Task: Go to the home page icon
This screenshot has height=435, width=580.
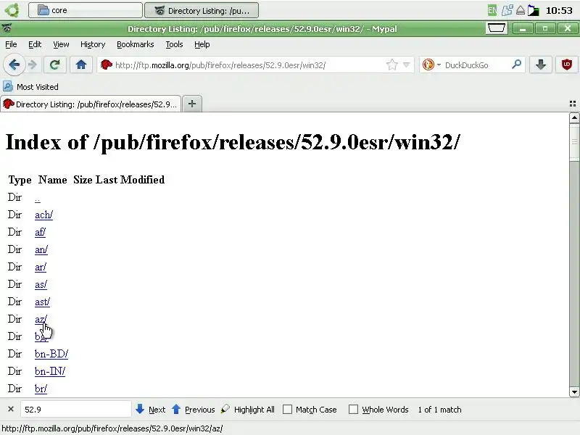Action: point(81,65)
